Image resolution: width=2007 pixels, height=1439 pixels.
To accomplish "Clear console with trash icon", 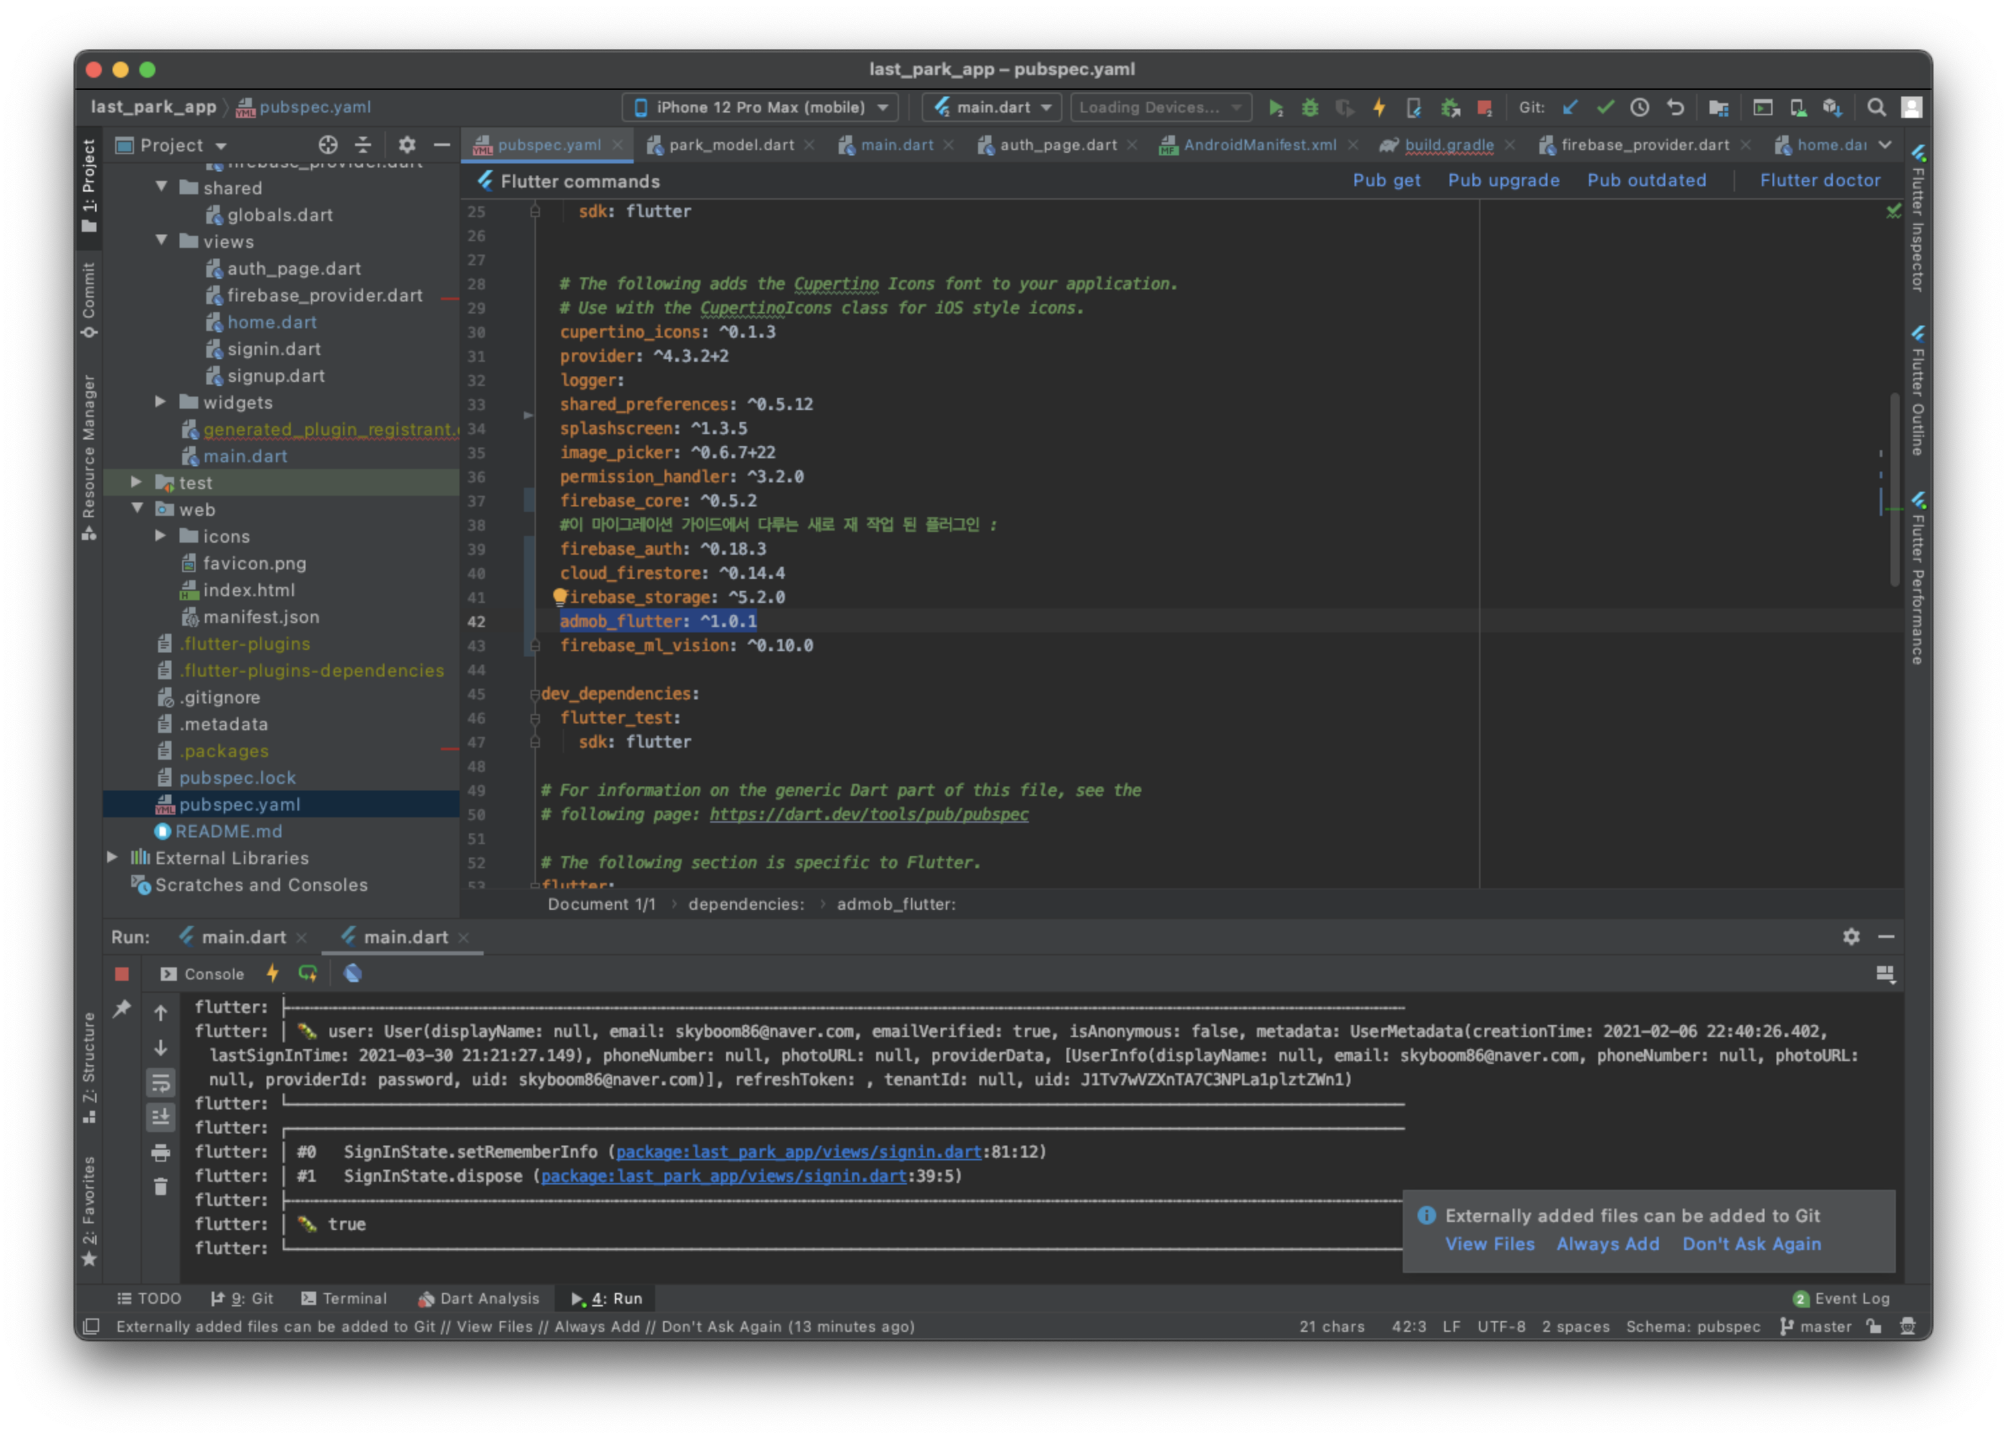I will click(x=160, y=1187).
